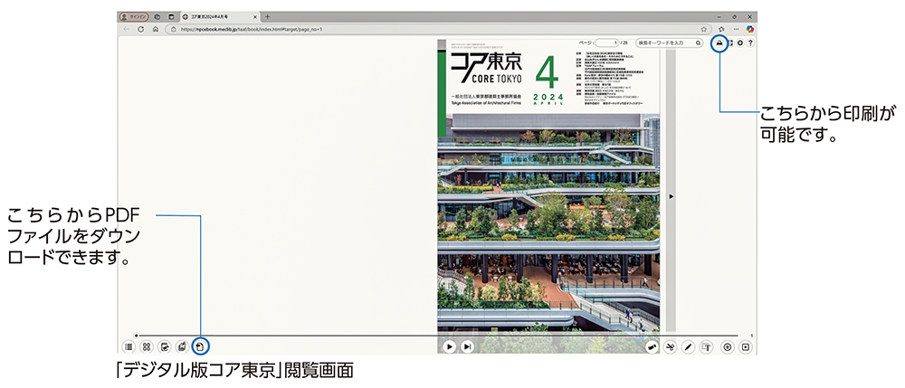Click the search magnifier icon in keyword box
Viewport: 905px width, 388px height.
point(698,43)
